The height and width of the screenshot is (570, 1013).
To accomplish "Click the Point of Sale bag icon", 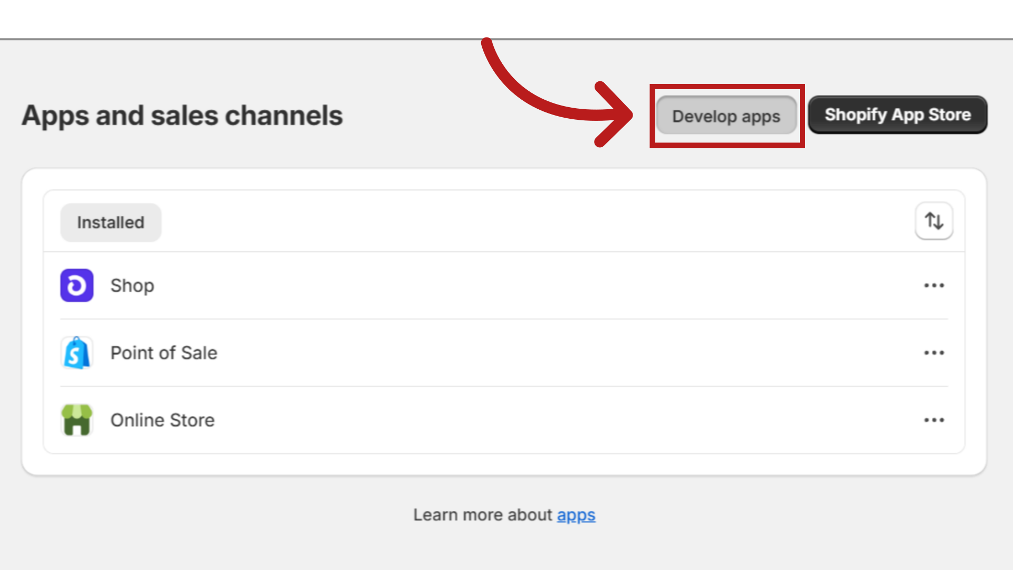I will point(77,353).
